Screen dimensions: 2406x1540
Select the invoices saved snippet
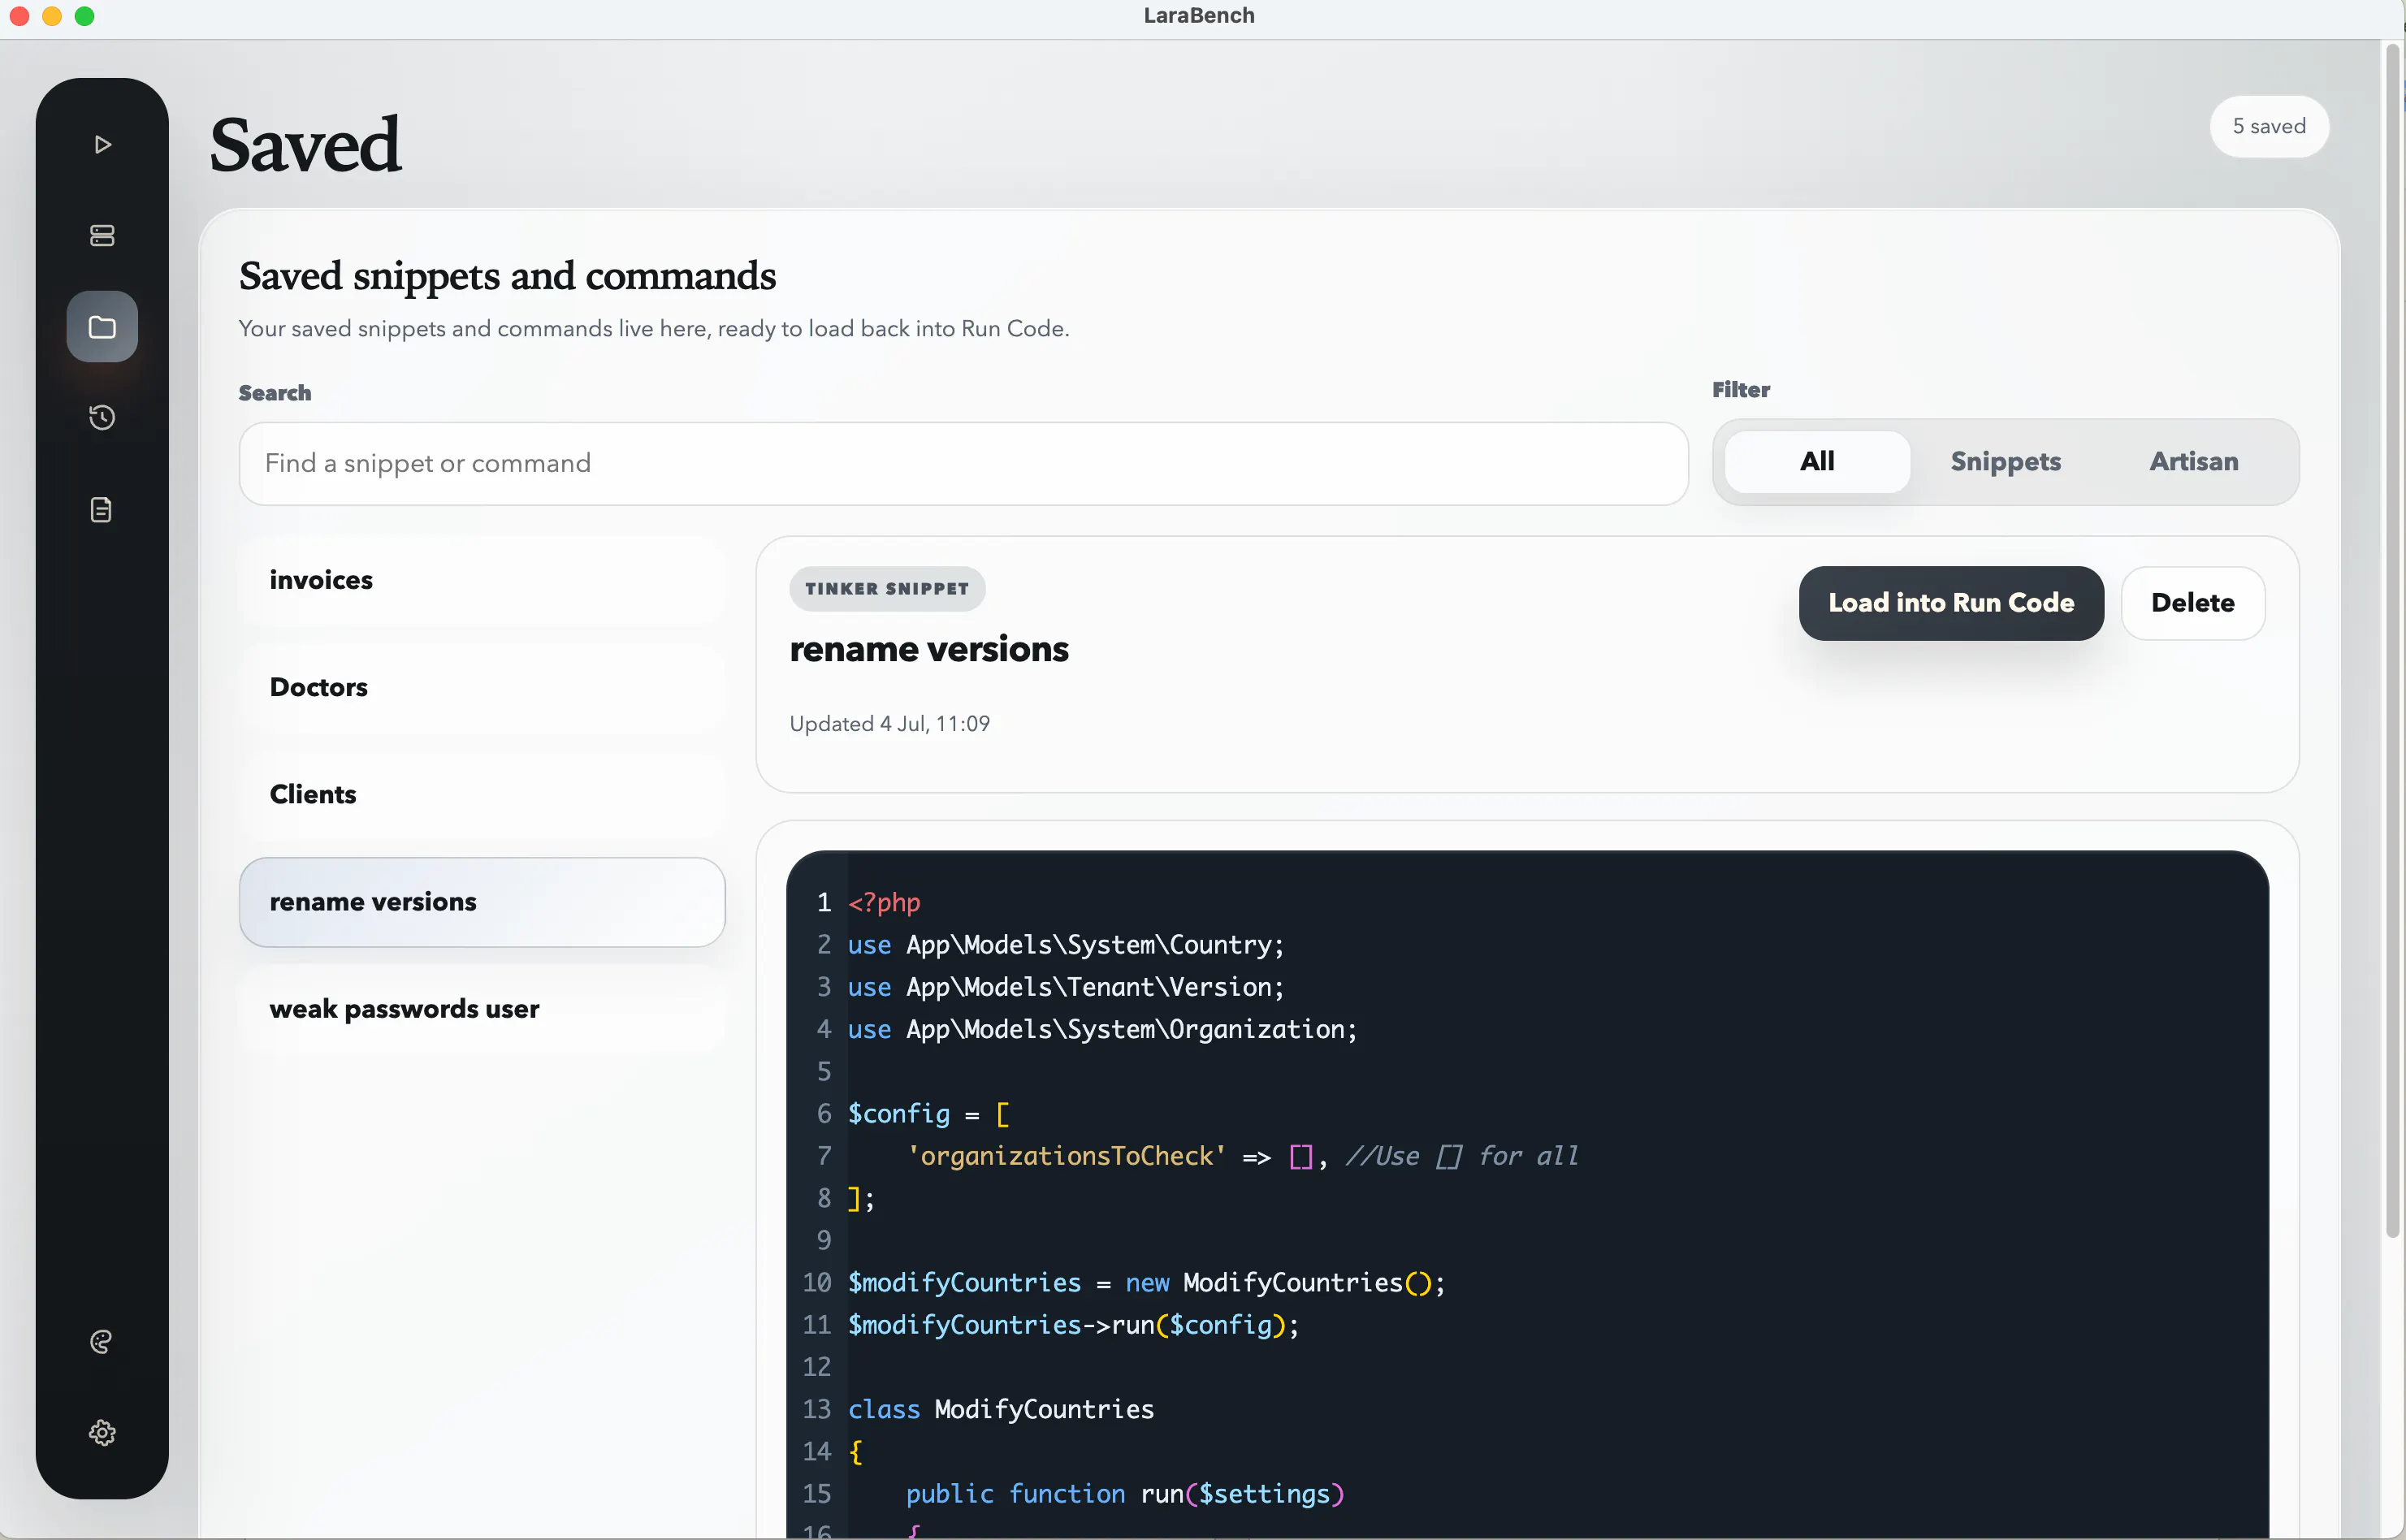[482, 580]
